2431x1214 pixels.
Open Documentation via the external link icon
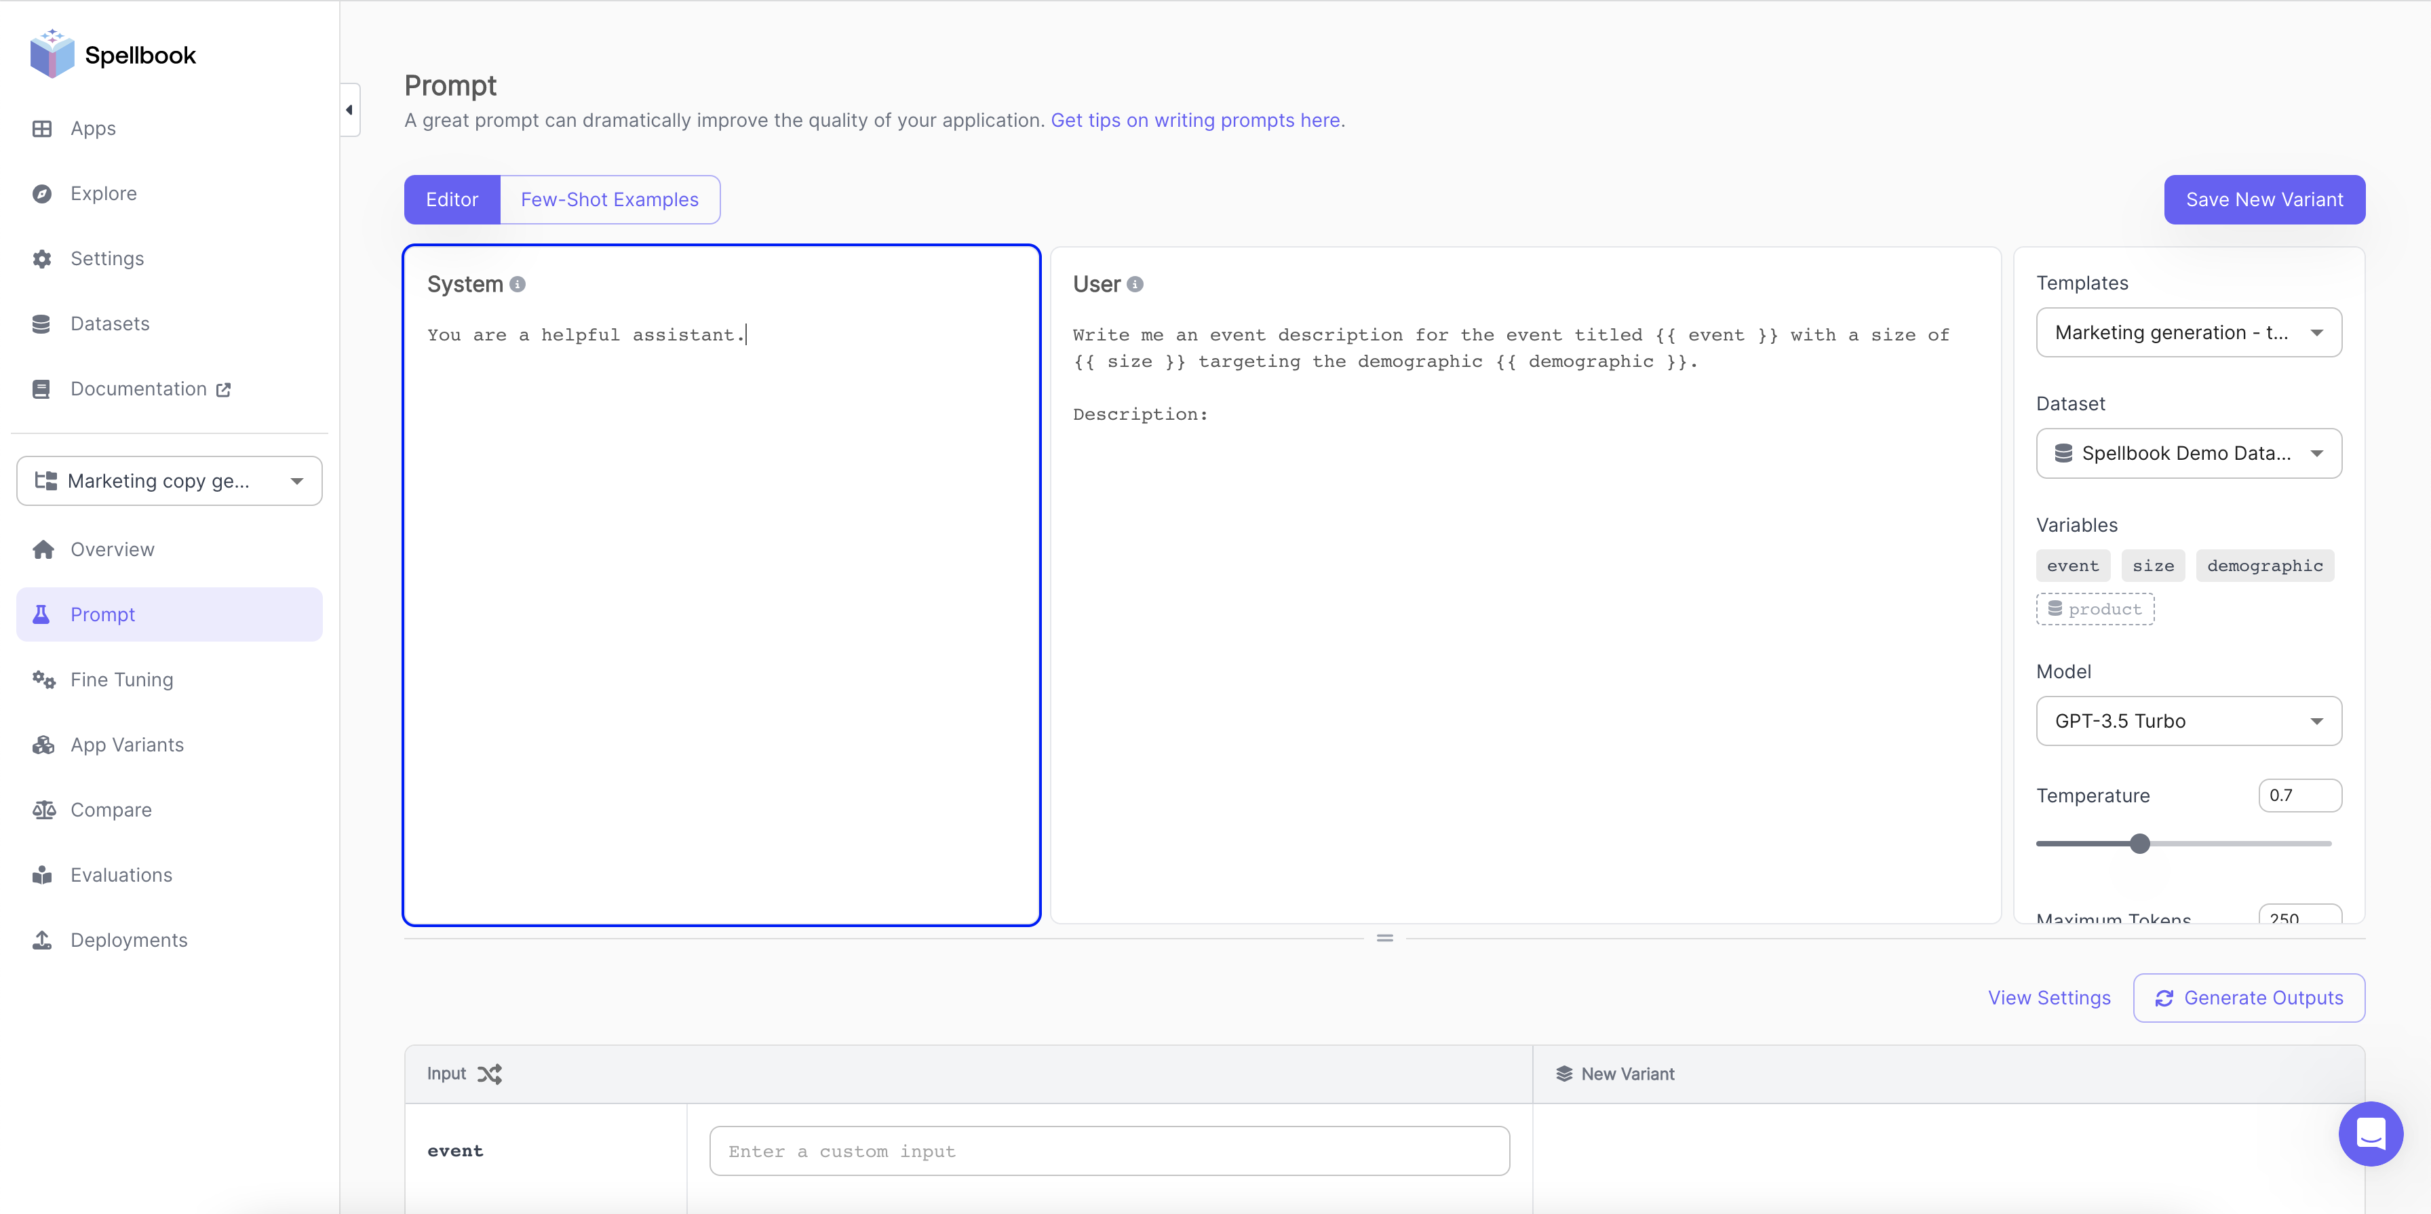pyautogui.click(x=222, y=389)
